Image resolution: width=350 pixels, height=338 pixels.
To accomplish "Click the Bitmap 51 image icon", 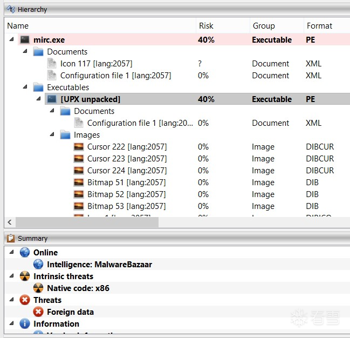I will point(79,182).
